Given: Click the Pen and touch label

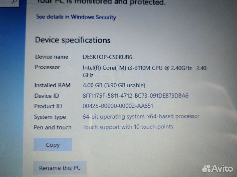Looking at the screenshot, I should 53,127.
